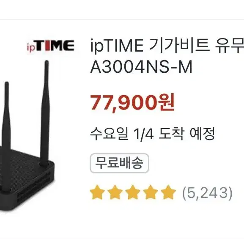Click the A3004NS-M model name line
Viewport: 244px width, 244px height.
tap(141, 67)
